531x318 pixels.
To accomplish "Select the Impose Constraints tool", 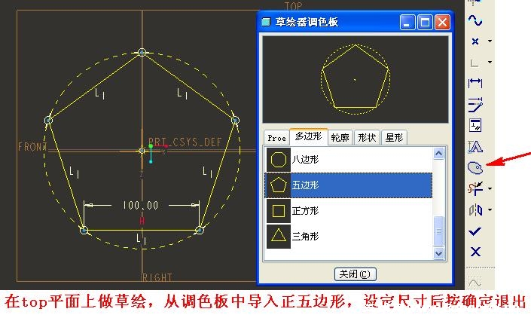I will tap(475, 125).
